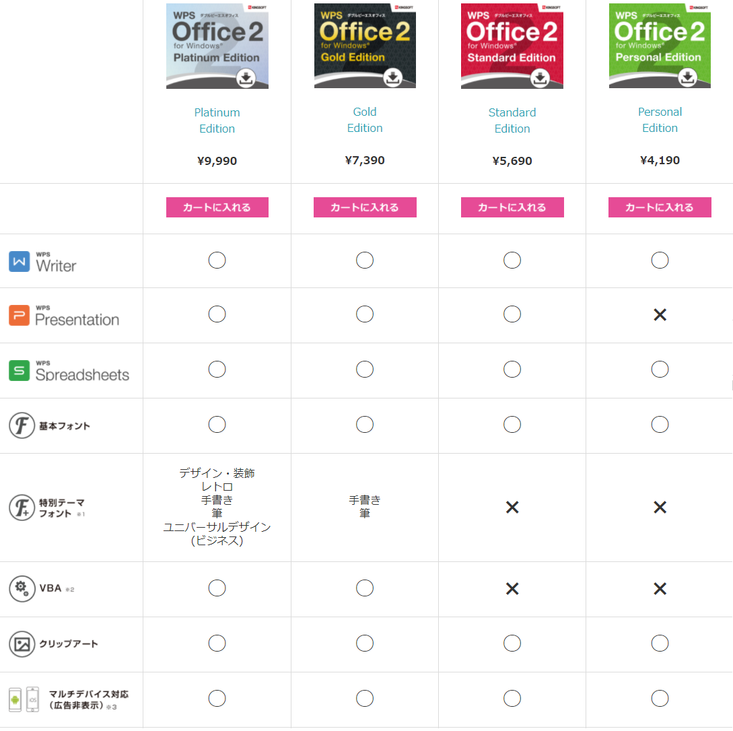
Task: Click Personal's X mark for VBA
Action: click(x=660, y=589)
